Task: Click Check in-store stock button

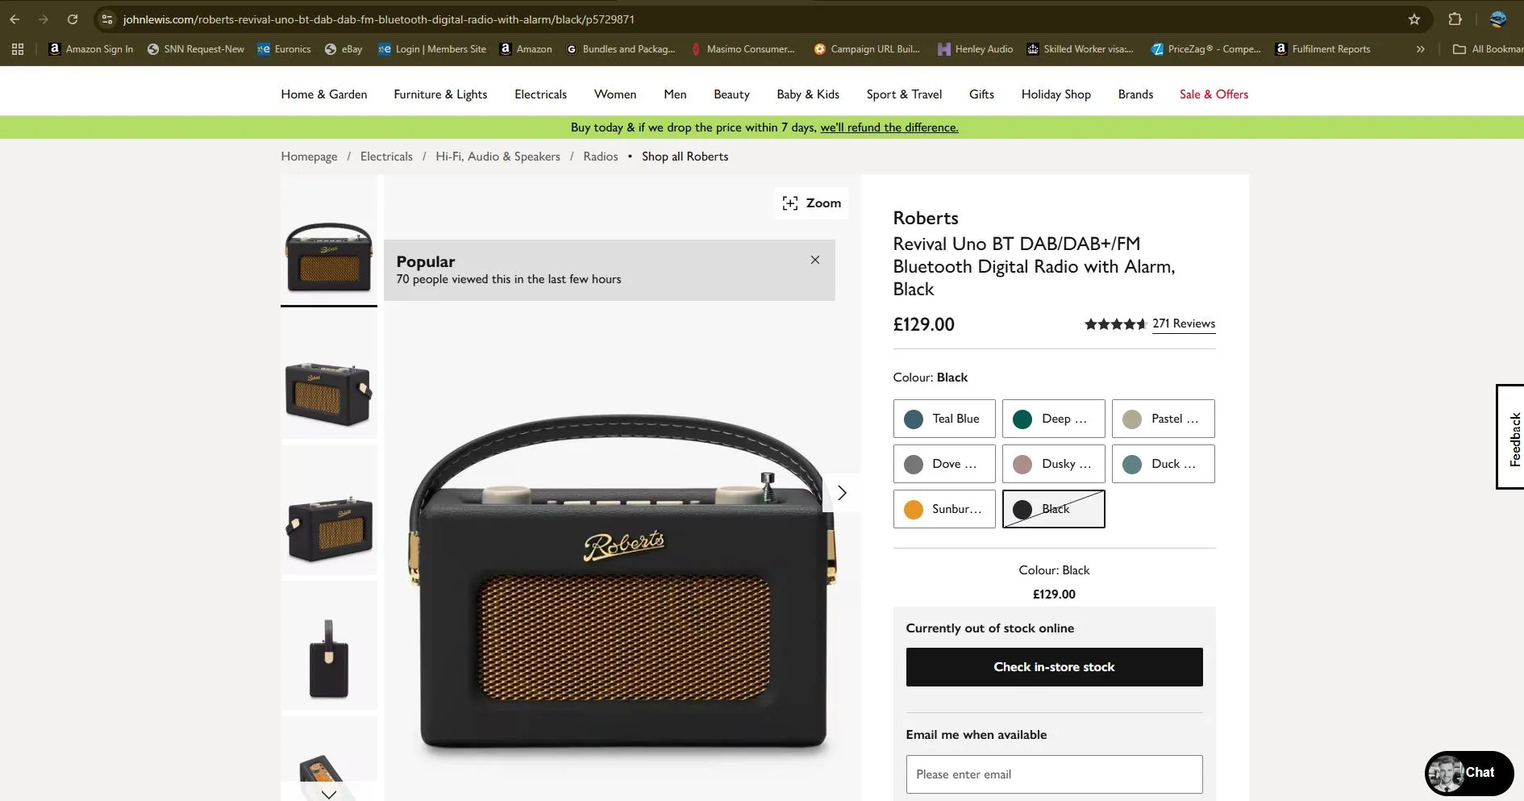Action: point(1054,667)
